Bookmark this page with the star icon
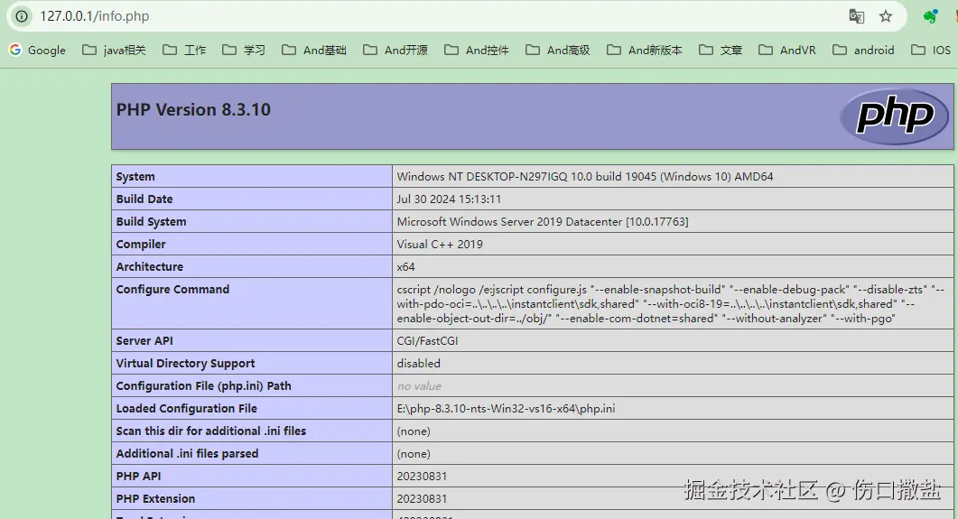The width and height of the screenshot is (958, 519). point(885,16)
